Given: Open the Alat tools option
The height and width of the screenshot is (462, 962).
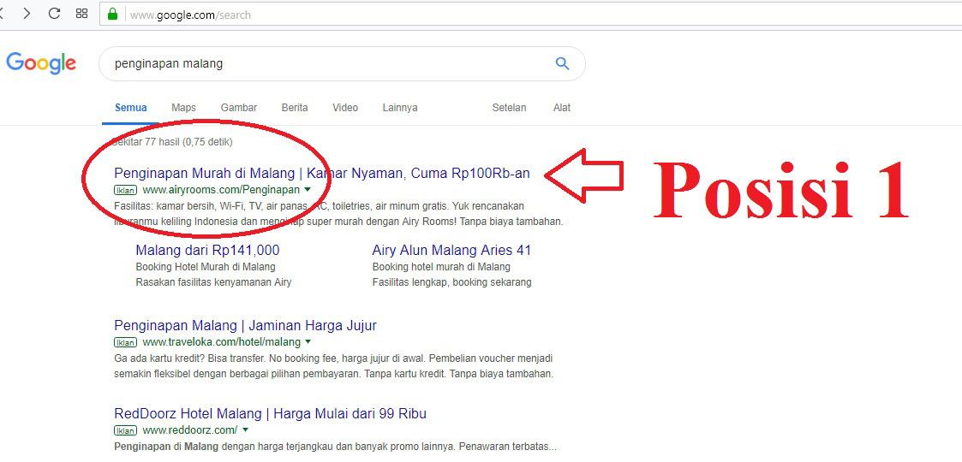Looking at the screenshot, I should coord(562,108).
